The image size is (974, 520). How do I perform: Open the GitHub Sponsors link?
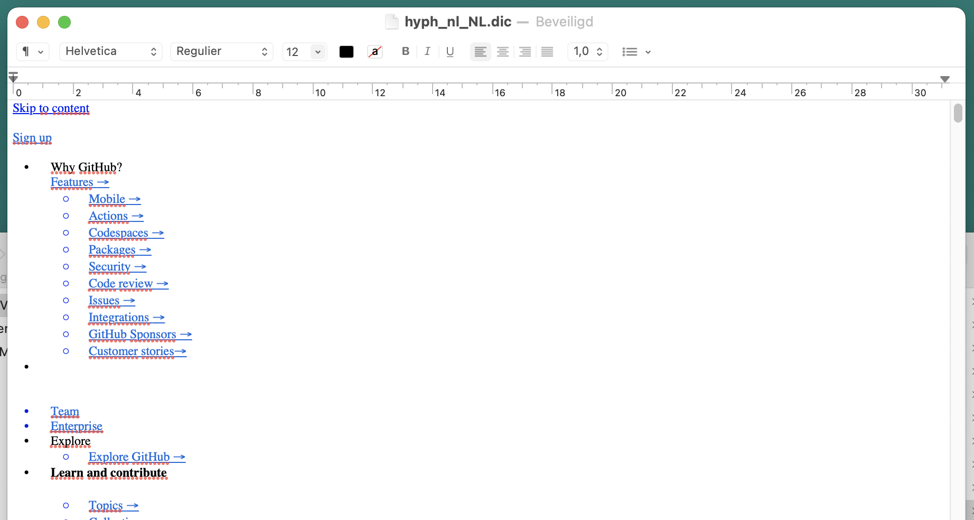(x=140, y=335)
